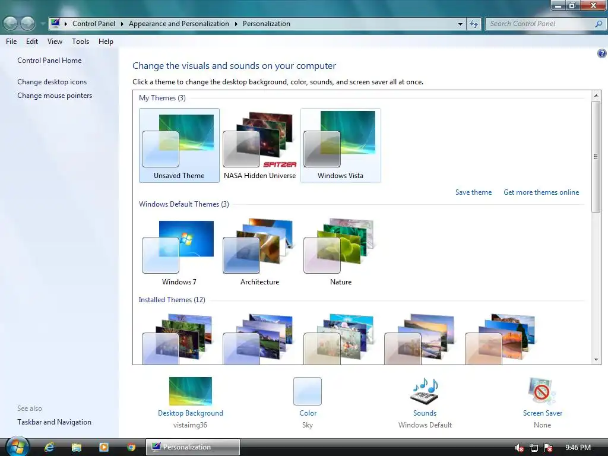Click the Forward navigation arrow button
The height and width of the screenshot is (456, 608).
(x=28, y=24)
